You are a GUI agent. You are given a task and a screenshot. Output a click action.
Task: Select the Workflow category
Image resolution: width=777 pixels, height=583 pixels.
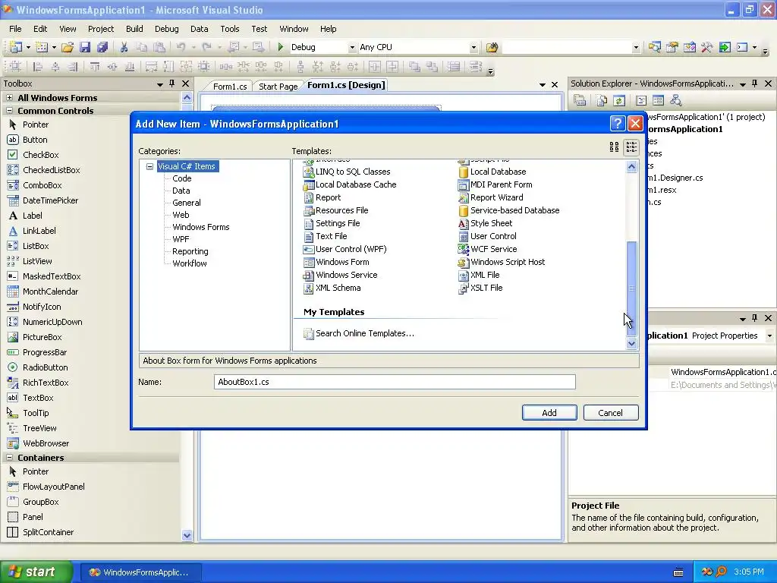(x=189, y=263)
